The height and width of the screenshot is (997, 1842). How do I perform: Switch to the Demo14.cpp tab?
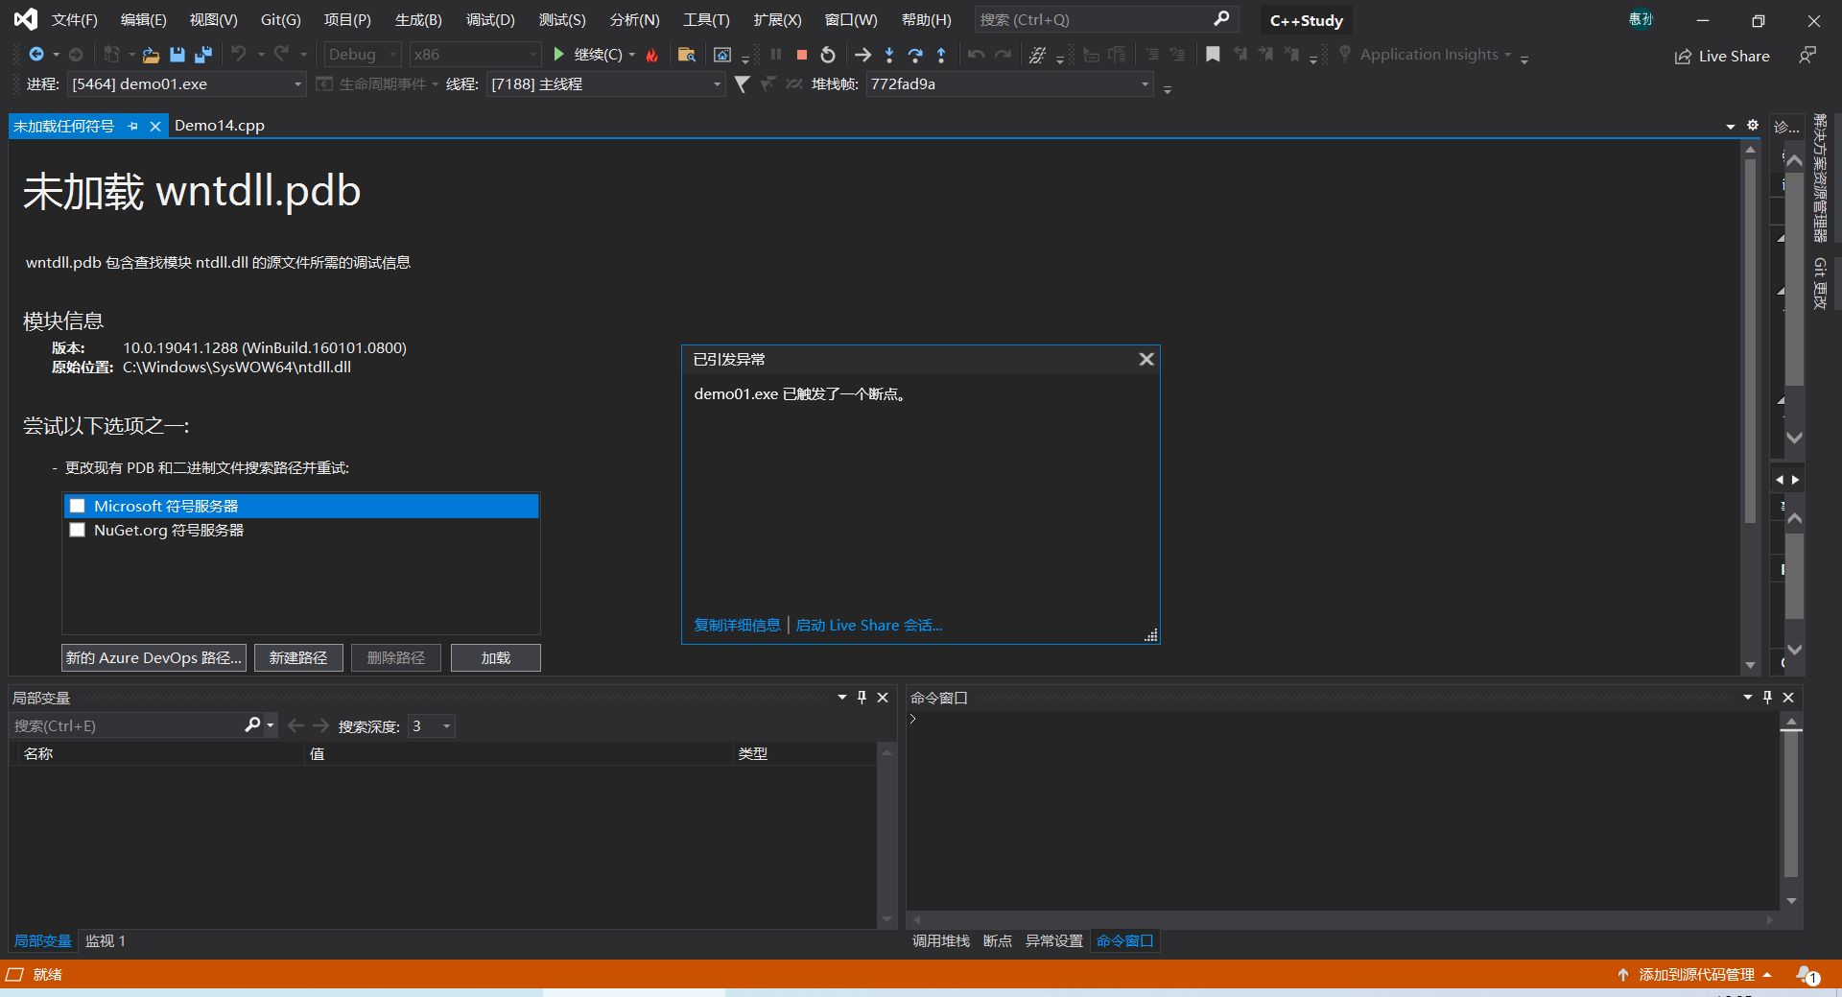[x=220, y=126]
